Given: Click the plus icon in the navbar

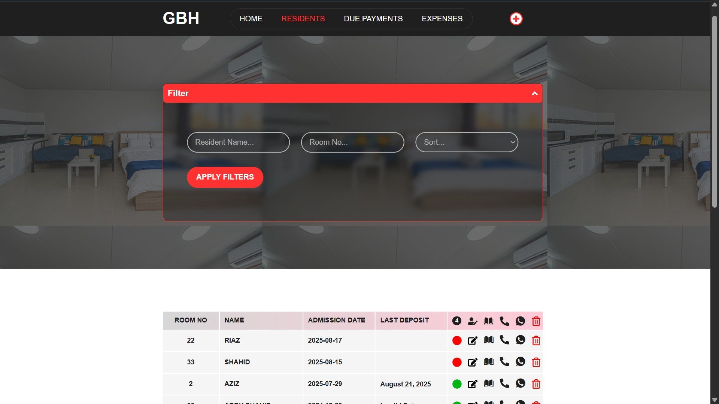Looking at the screenshot, I should [x=516, y=19].
